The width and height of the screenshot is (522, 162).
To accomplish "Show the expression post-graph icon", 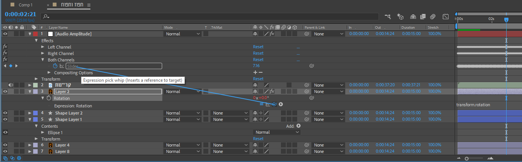I will [268, 104].
